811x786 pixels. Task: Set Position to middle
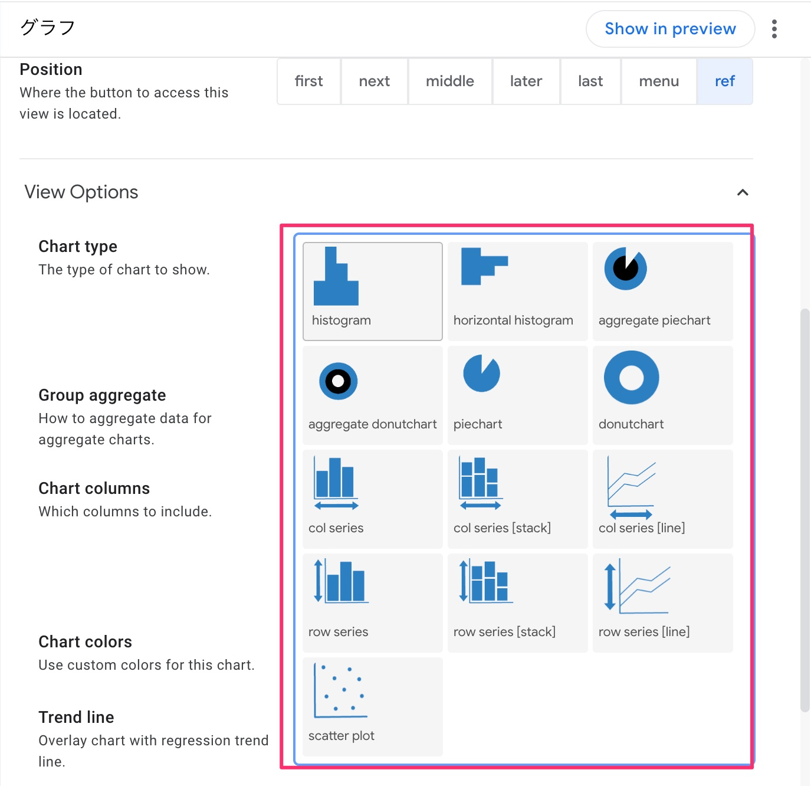click(x=449, y=81)
